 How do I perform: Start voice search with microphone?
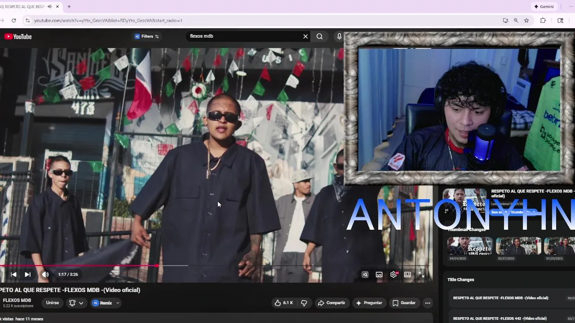click(x=339, y=36)
